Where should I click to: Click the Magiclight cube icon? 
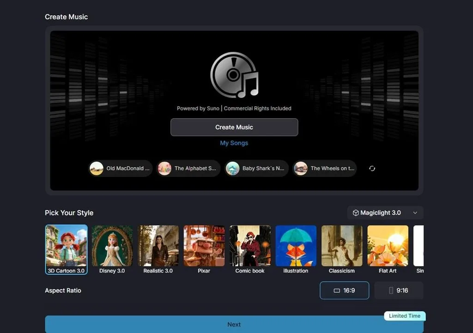point(356,212)
